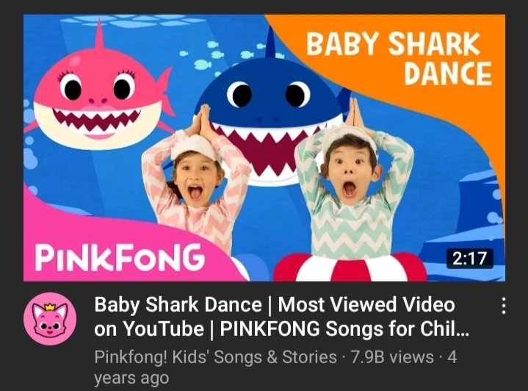This screenshot has height=391, width=528.
Task: Click the girl's raised hands above her head
Action: click(x=202, y=118)
